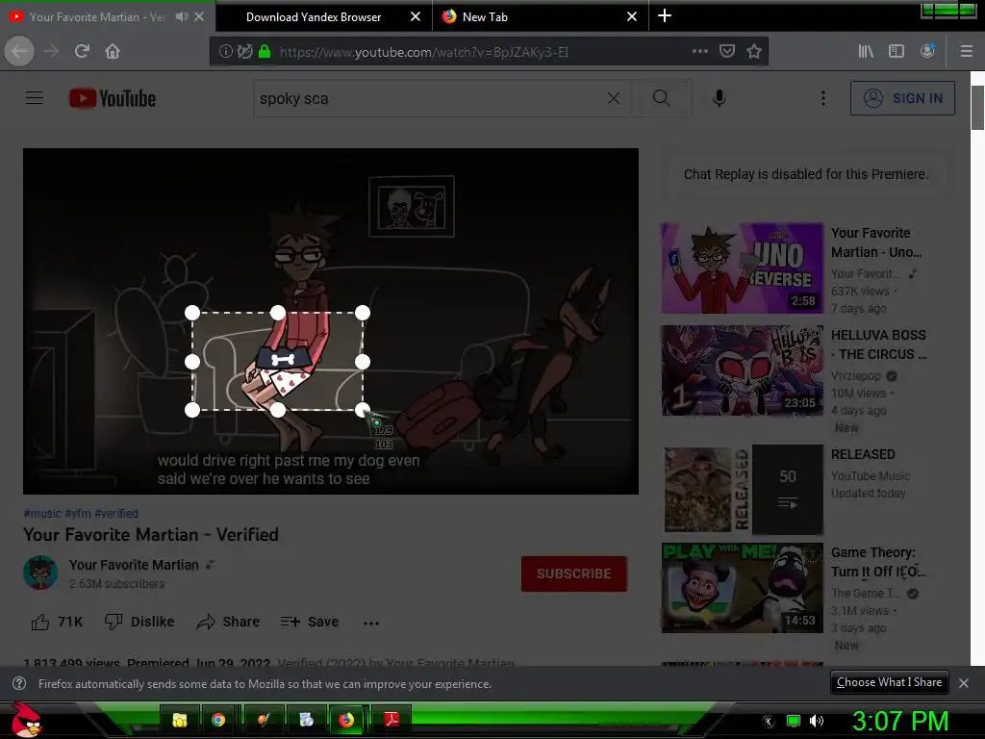Open Your Favorite Martian channel name
985x739 pixels.
[134, 565]
